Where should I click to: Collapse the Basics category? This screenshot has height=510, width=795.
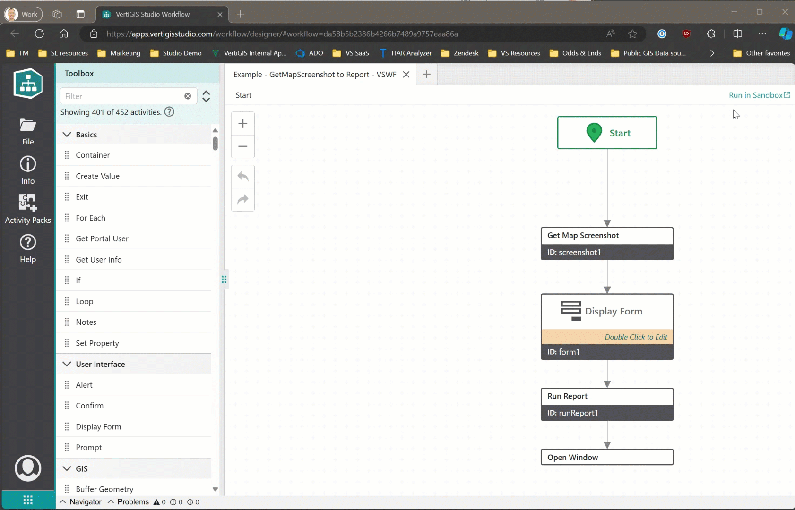coord(66,134)
